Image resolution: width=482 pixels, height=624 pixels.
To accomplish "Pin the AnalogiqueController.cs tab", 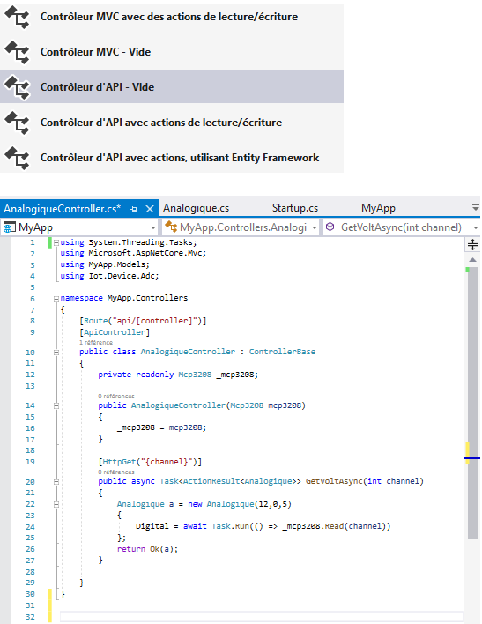I will click(x=134, y=209).
